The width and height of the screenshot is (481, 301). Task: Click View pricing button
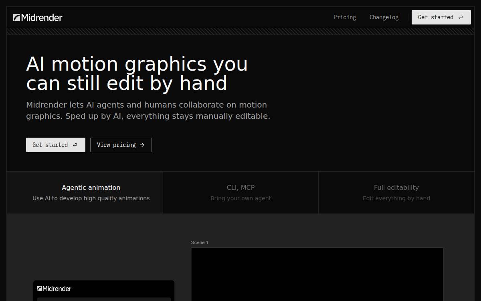[121, 145]
